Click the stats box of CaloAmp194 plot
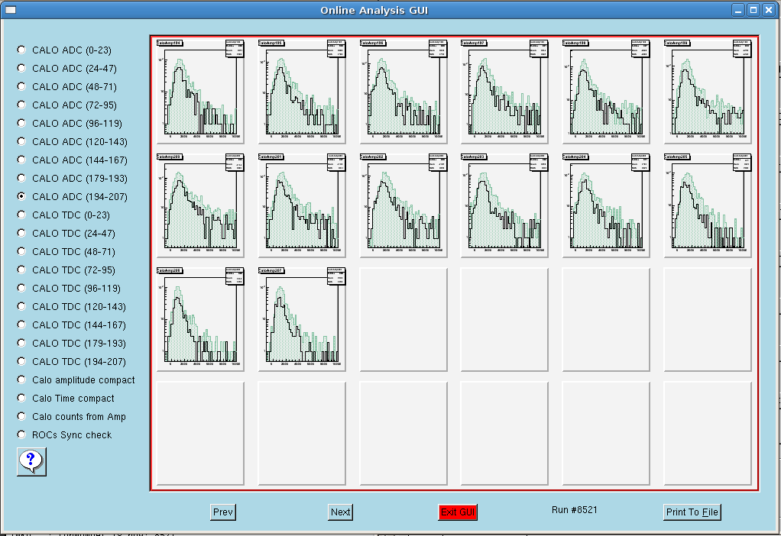This screenshot has height=536, width=781. point(235,48)
